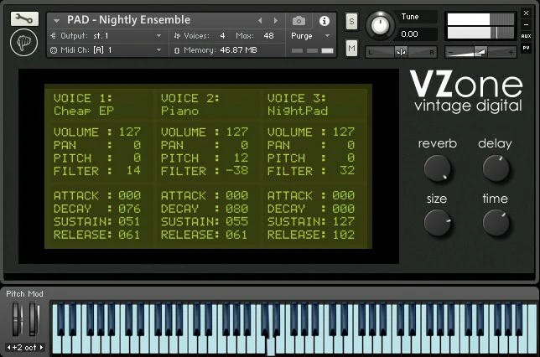
Task: Open the Midi Ch [A] 1 dropdown
Action: point(107,50)
